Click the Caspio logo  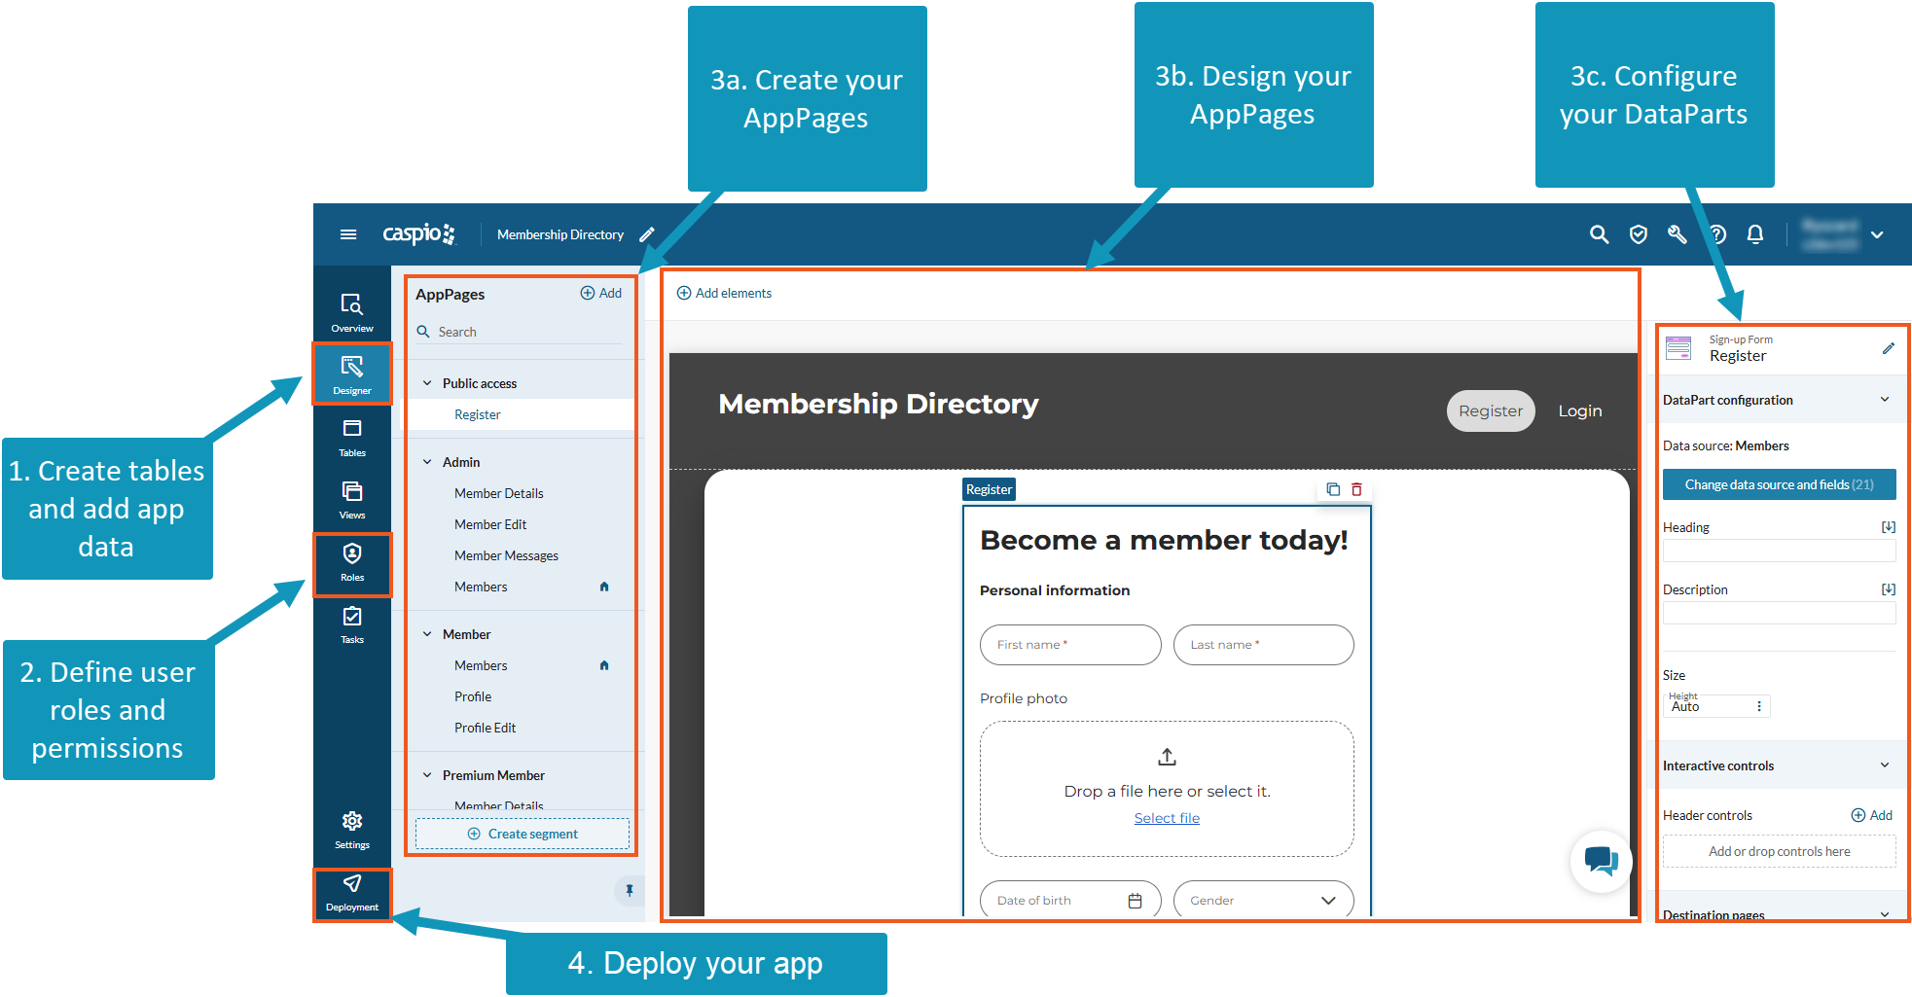[x=418, y=233]
